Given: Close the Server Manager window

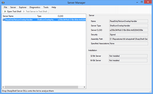Looking at the screenshot, I should 148,2.
